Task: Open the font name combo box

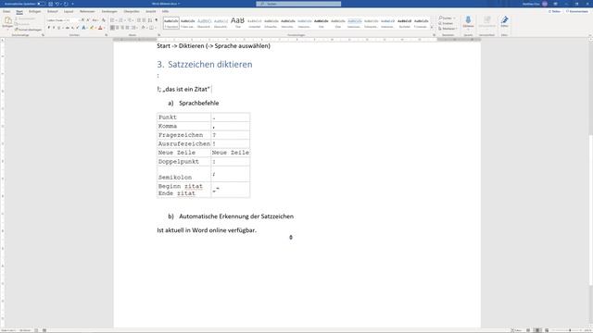Action: (56, 20)
